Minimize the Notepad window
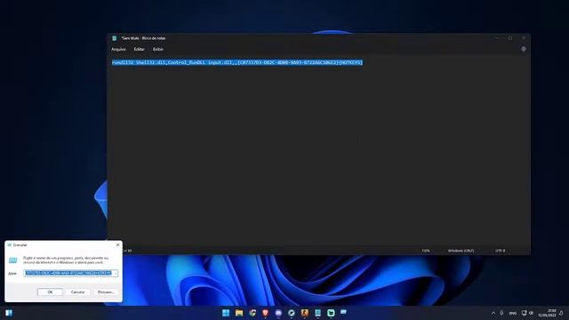The image size is (569, 320). [496, 38]
